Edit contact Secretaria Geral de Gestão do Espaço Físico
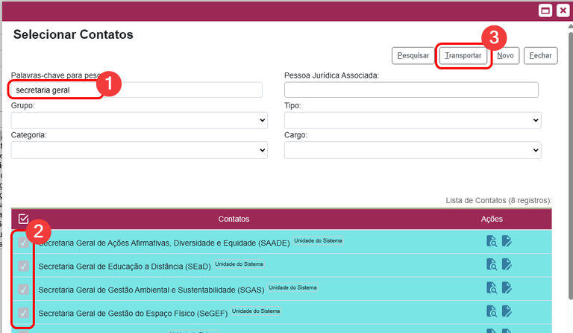573x333 pixels. coord(507,311)
